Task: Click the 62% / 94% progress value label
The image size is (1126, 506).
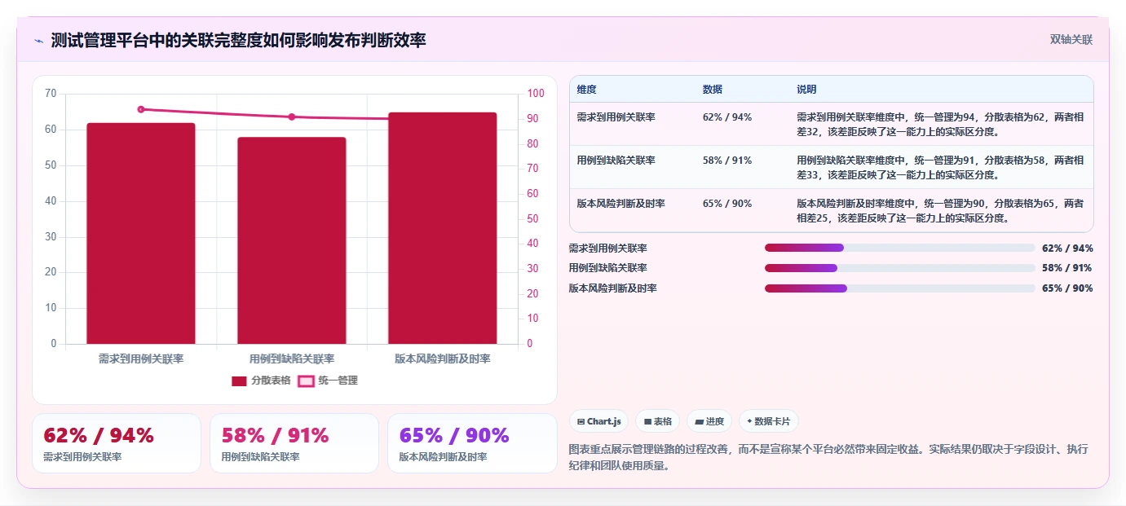Action: [x=1067, y=249]
